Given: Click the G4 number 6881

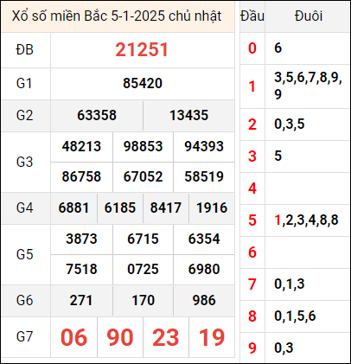Looking at the screenshot, I should click(x=73, y=208).
